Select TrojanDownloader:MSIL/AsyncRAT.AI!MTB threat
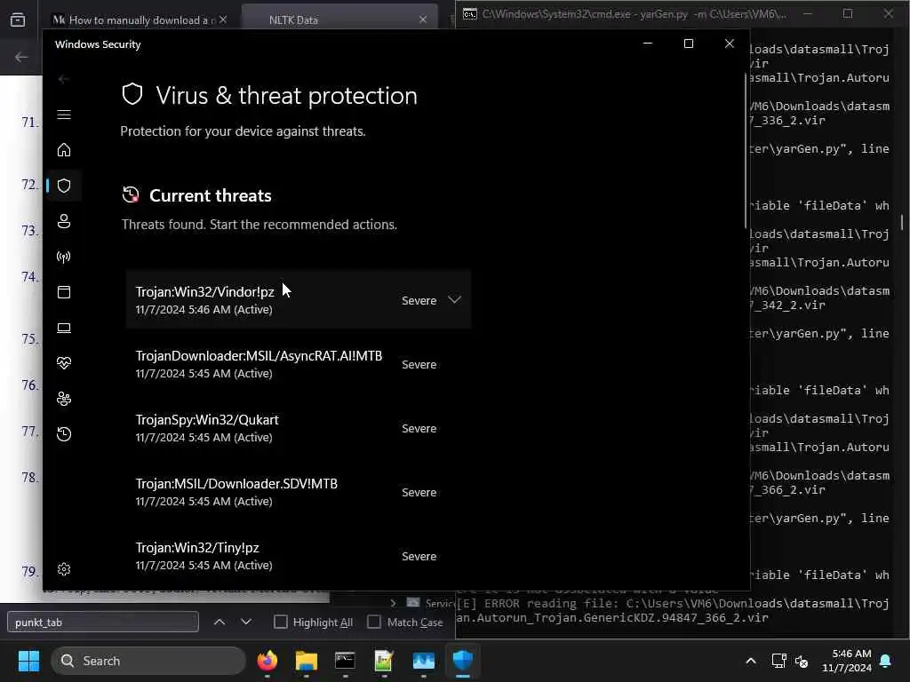Screen dimensions: 910x682 pyautogui.click(x=299, y=364)
